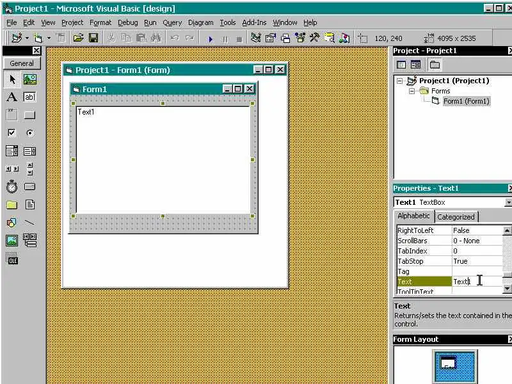Open Add Standard EXE Project dropdown arrow

coord(27,38)
